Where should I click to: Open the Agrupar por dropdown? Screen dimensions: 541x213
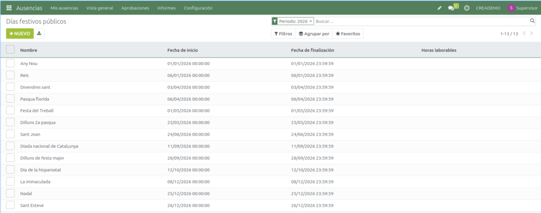coord(314,33)
